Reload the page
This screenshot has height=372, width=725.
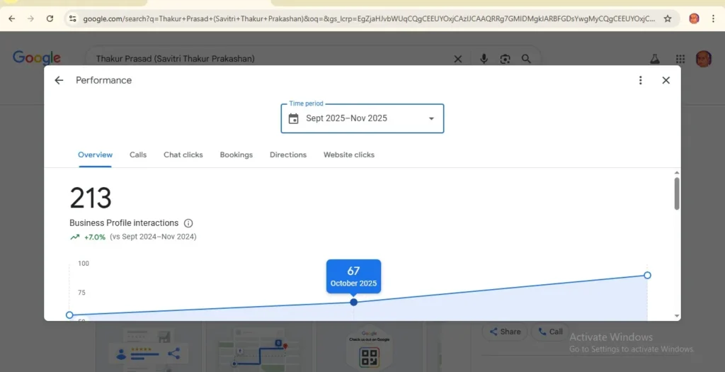coord(50,18)
